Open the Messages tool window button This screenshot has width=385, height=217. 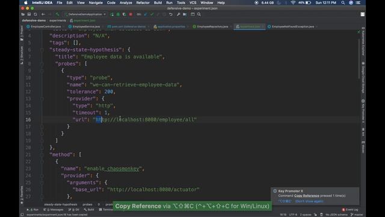click(54, 210)
